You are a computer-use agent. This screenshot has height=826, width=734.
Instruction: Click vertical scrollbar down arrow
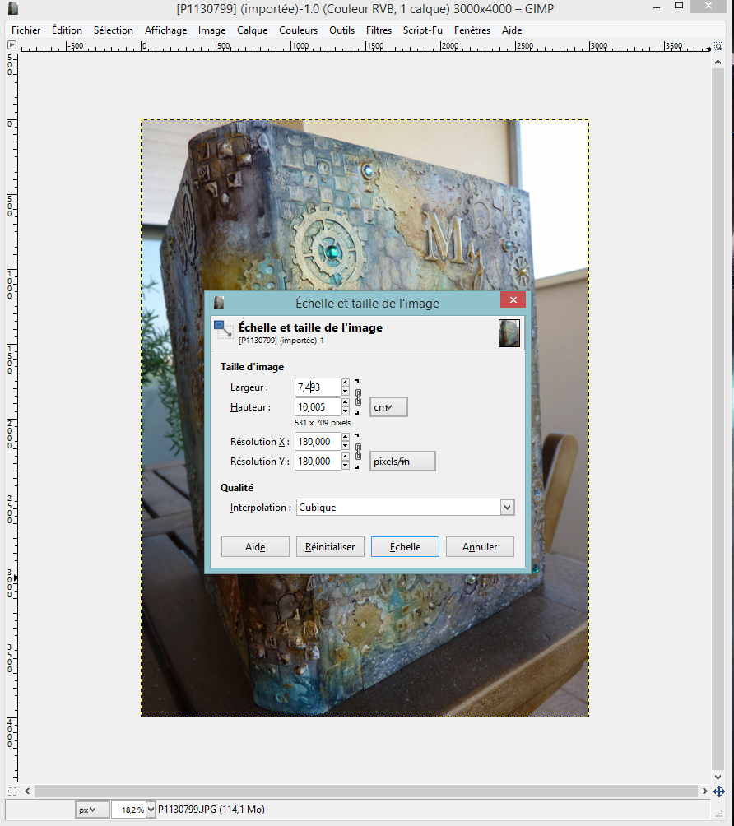tap(718, 777)
